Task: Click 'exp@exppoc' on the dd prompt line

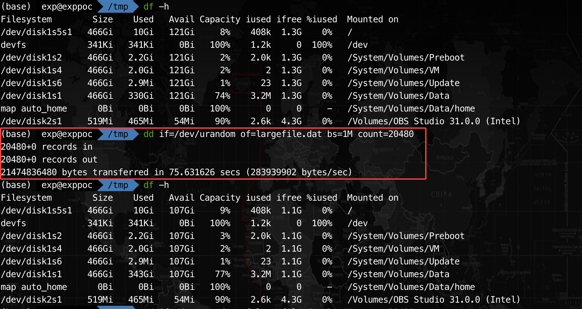Action: pos(67,134)
